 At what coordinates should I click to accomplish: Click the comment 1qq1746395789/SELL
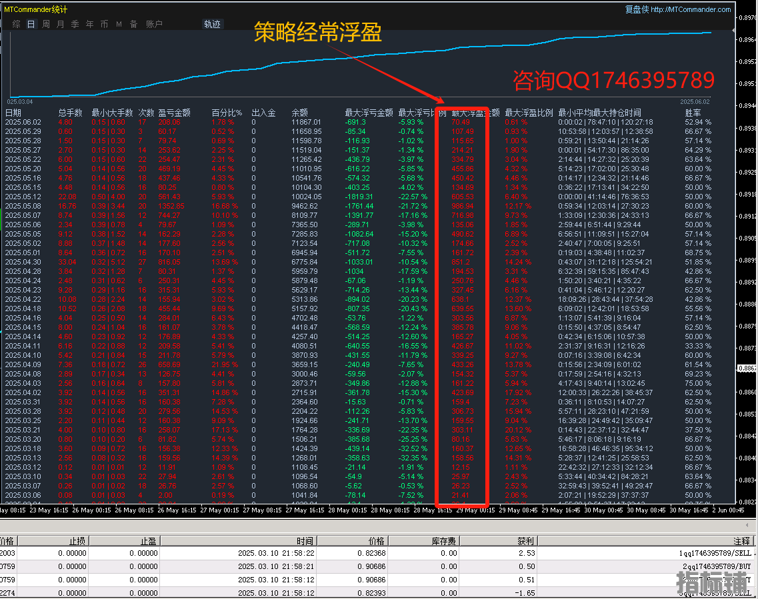[x=715, y=553]
